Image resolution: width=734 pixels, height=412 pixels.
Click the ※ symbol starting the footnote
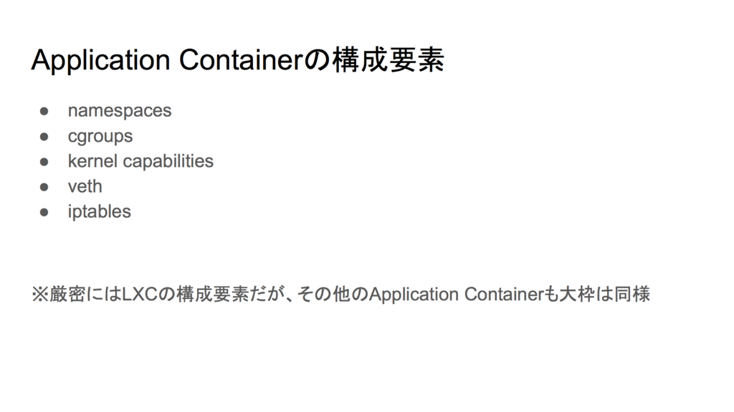[40, 294]
